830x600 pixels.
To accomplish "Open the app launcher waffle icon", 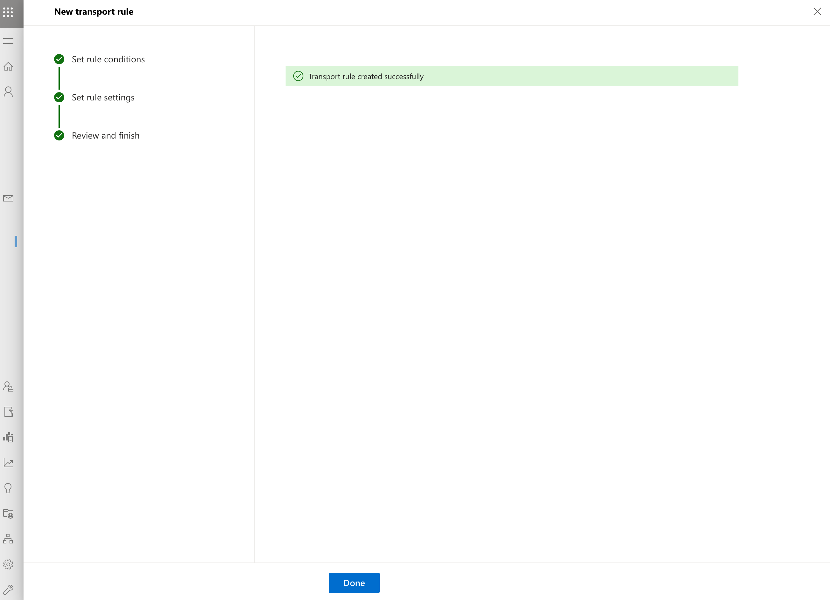I will pyautogui.click(x=8, y=12).
